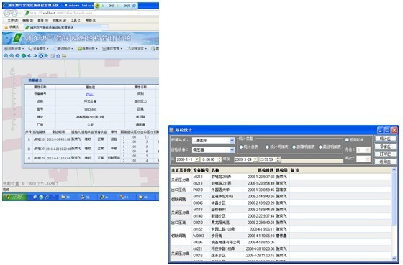
Task: Open favorites via the star icon
Action: pos(6,27)
